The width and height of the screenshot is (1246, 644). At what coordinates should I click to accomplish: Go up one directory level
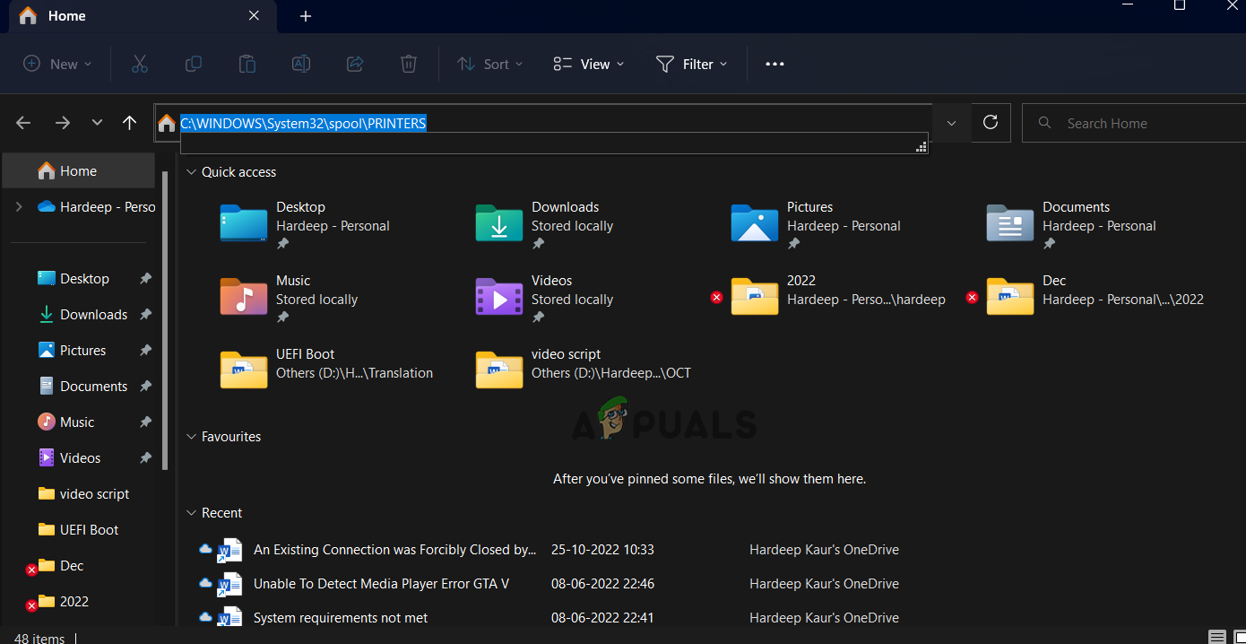[x=129, y=123]
